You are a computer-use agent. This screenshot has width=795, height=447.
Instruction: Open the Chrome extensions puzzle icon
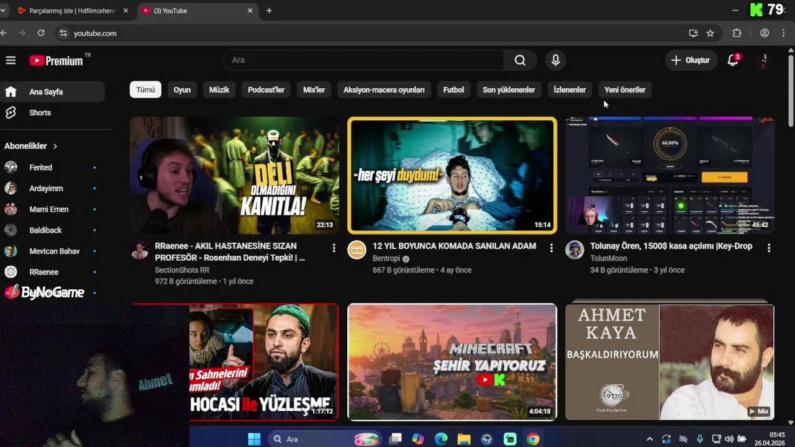737,33
